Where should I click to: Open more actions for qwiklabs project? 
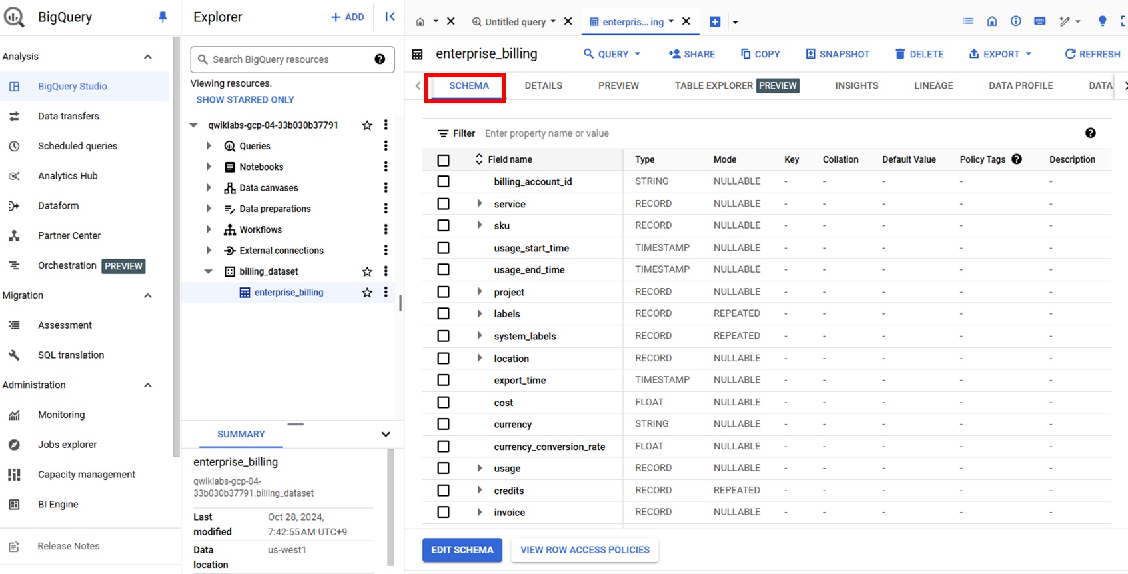386,125
